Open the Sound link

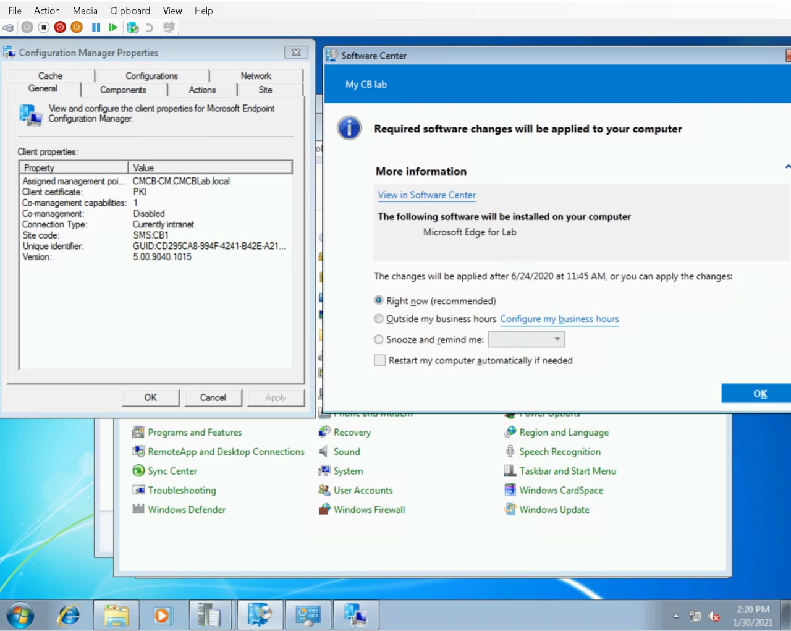click(347, 452)
